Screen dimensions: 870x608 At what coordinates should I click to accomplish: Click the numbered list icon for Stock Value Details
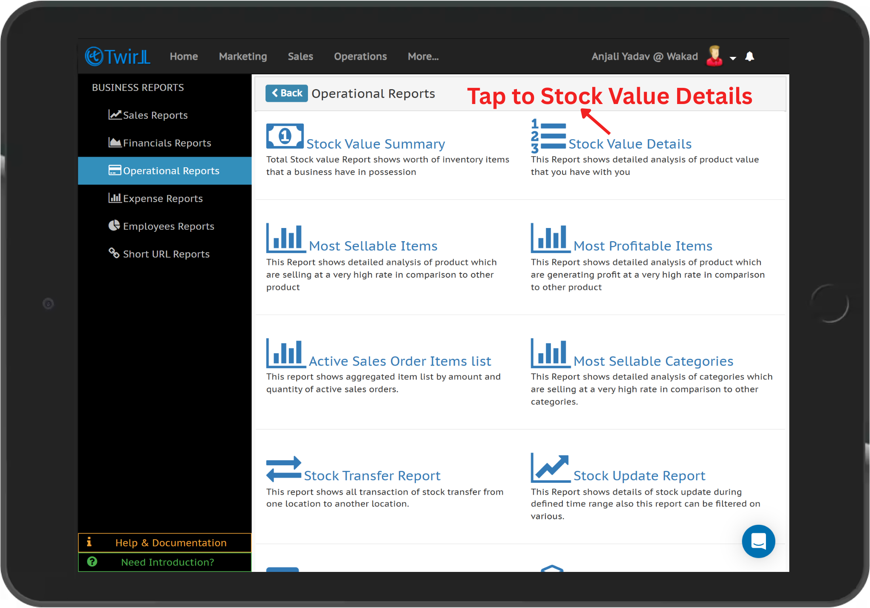coord(548,136)
